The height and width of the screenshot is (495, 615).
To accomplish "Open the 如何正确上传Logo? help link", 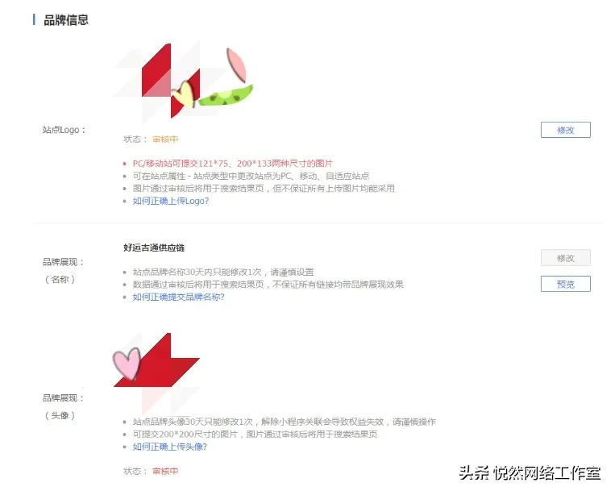I will coord(171,201).
